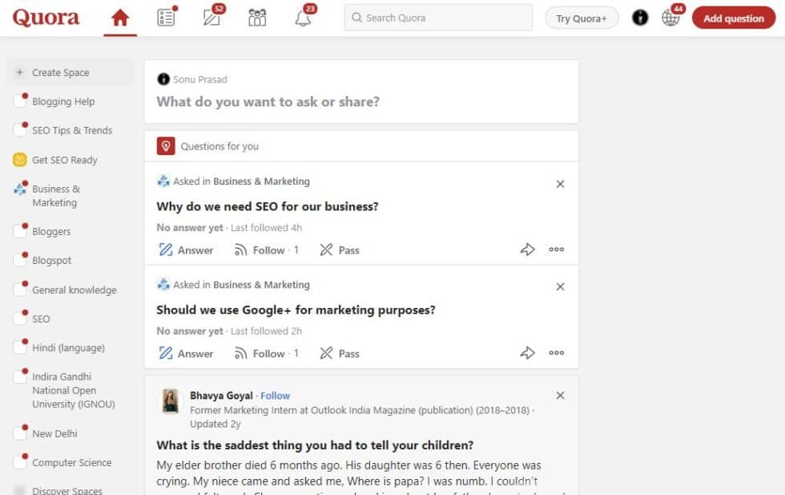785x495 pixels.
Task: Dismiss Bhavya Goyal's post
Action: click(x=560, y=396)
